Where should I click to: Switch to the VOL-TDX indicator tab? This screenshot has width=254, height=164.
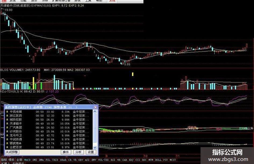[103, 160]
